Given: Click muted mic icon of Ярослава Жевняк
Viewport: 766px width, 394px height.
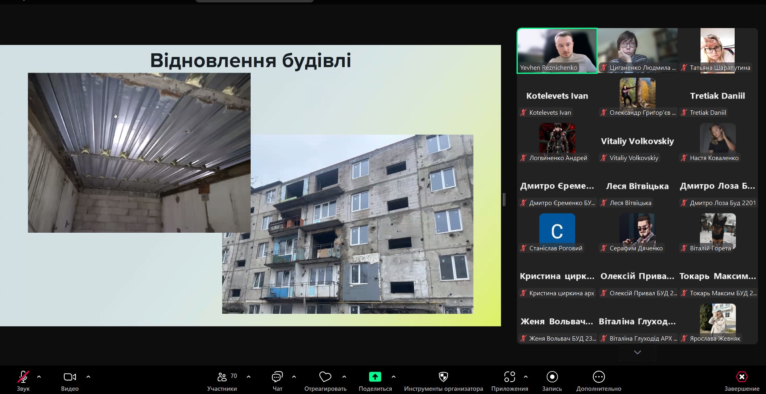Looking at the screenshot, I should click(x=684, y=339).
